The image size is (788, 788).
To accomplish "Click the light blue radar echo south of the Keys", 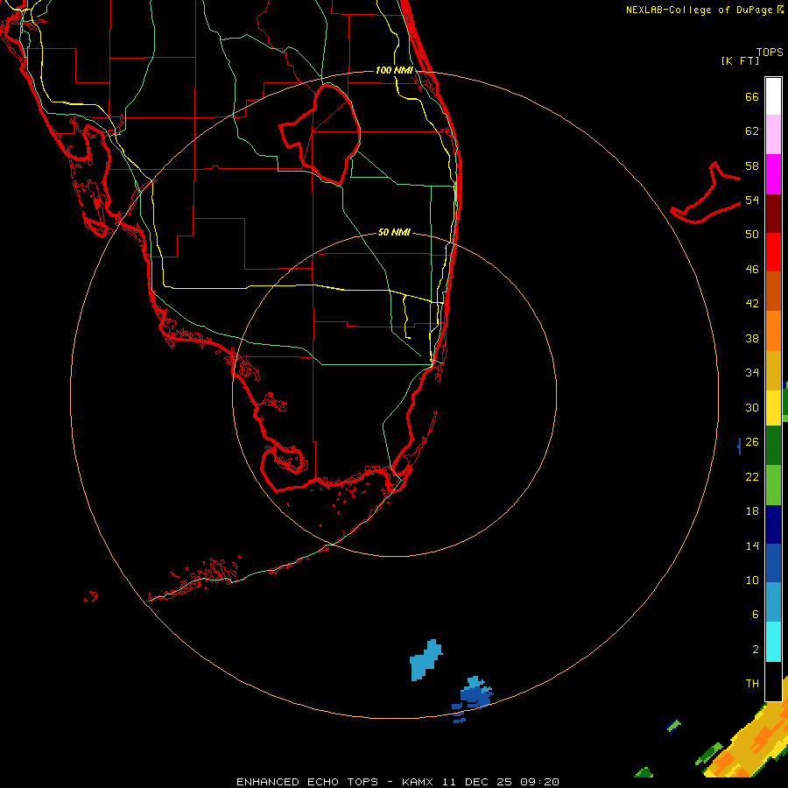I will [426, 660].
